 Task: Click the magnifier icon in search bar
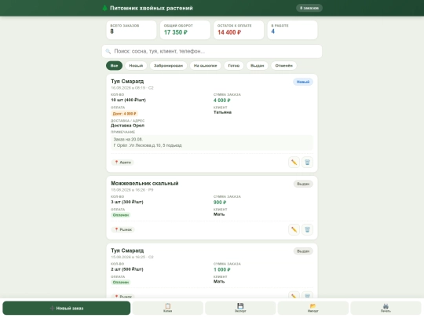[x=108, y=51]
